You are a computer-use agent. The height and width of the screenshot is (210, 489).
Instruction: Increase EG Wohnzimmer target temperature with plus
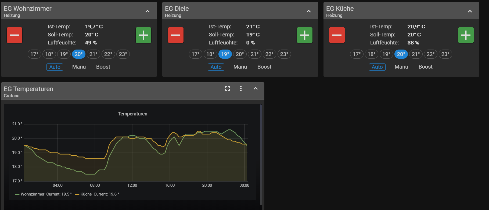coord(143,35)
